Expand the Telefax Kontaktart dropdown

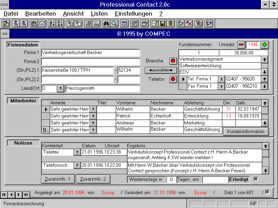(77, 153)
